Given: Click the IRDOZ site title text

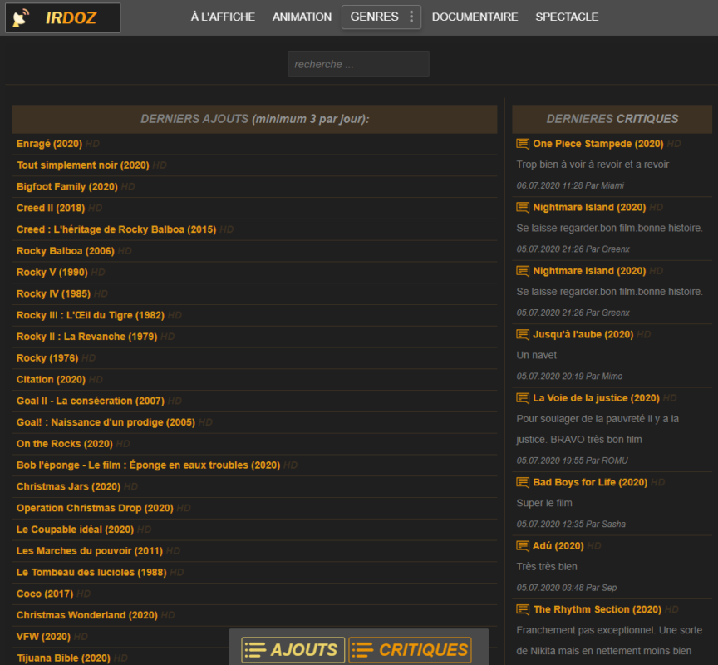Looking at the screenshot, I should coord(71,17).
